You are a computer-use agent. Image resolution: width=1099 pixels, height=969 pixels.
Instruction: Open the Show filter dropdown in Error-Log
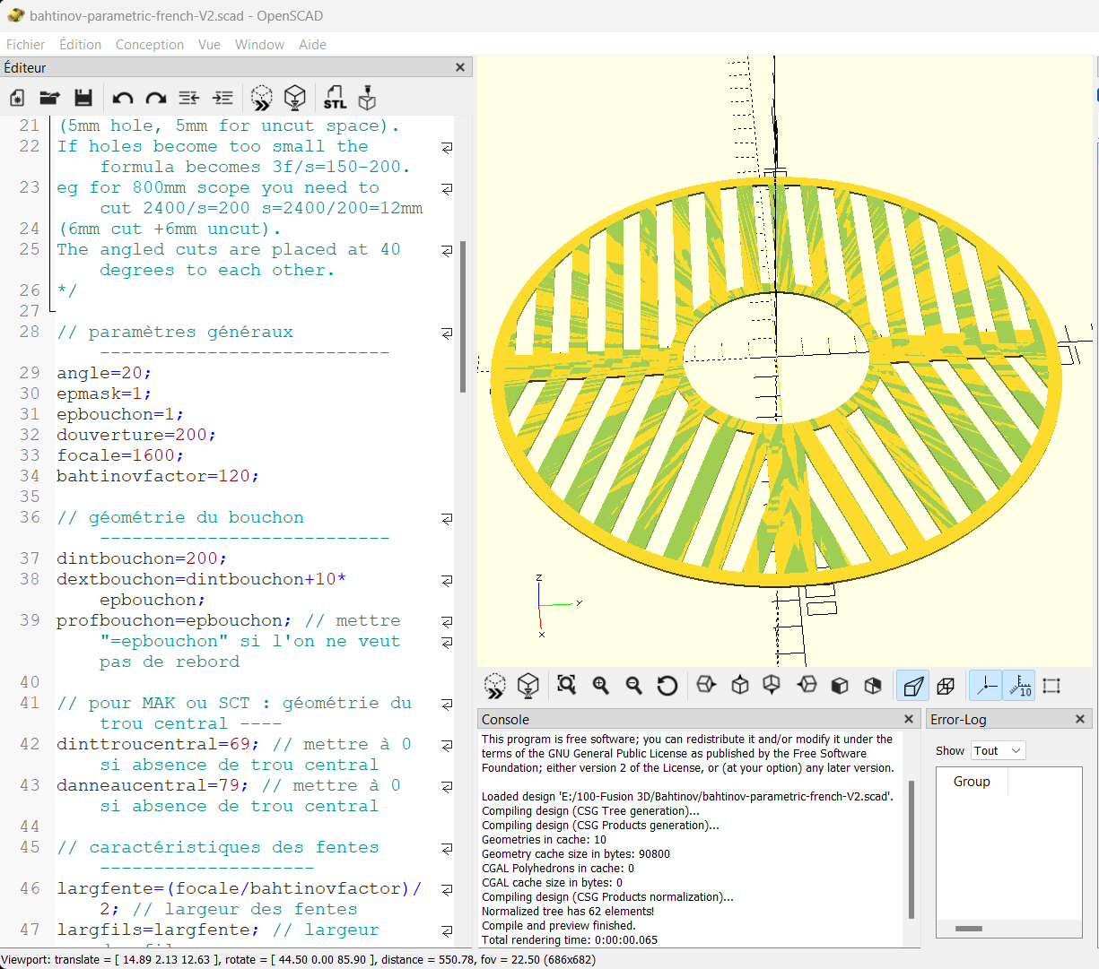click(x=998, y=751)
